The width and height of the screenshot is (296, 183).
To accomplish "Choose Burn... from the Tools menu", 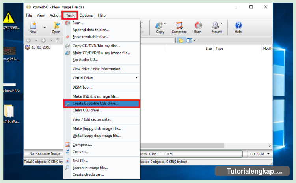I will point(102,23).
